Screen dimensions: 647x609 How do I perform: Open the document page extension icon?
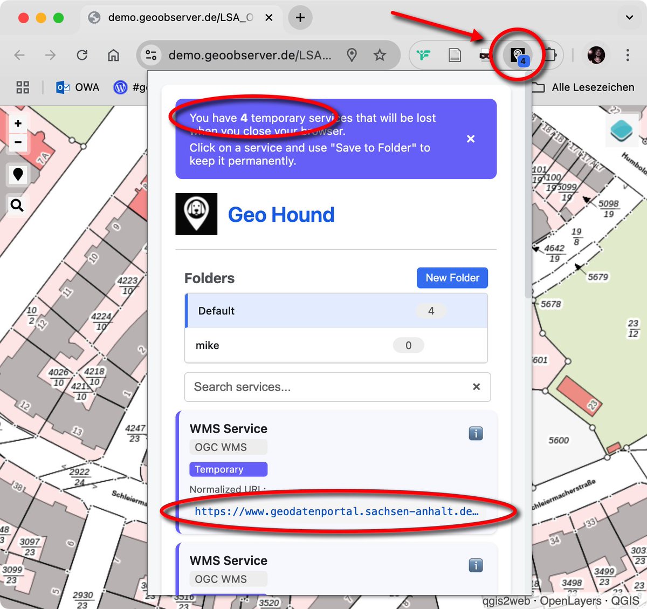point(455,55)
